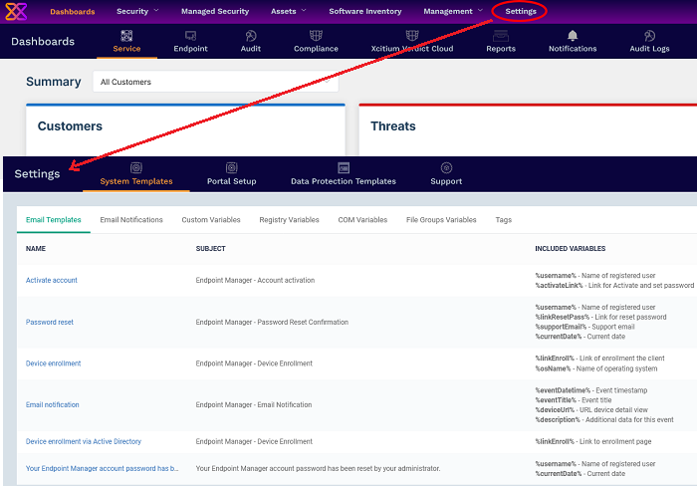
Task: Click the Summary heading
Action: pos(54,82)
